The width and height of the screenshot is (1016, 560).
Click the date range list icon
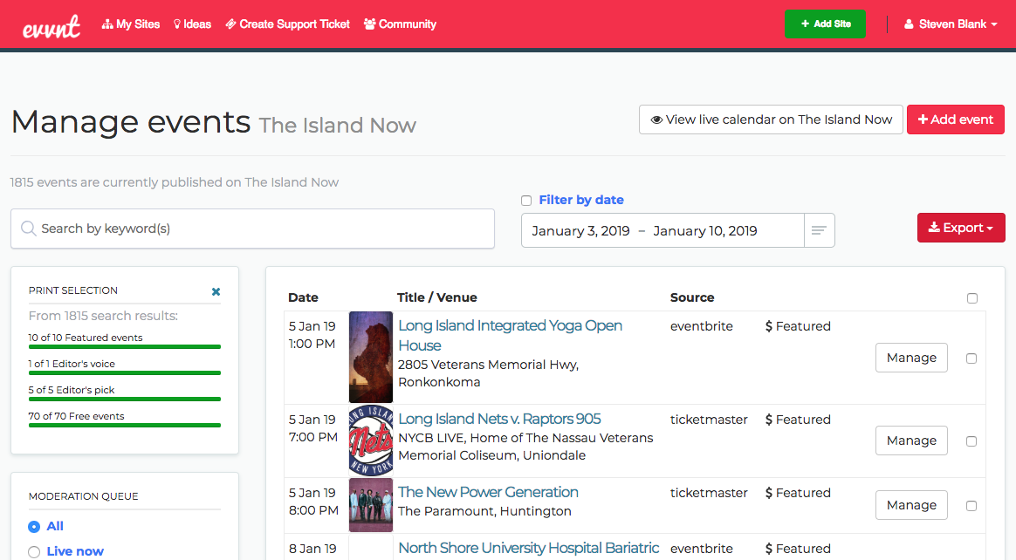pos(819,230)
